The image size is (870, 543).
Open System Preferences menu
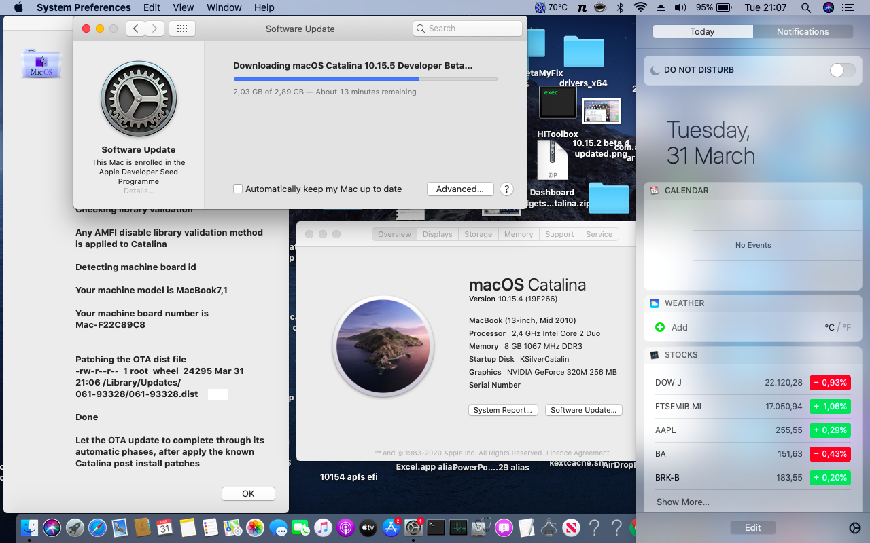[x=84, y=7]
